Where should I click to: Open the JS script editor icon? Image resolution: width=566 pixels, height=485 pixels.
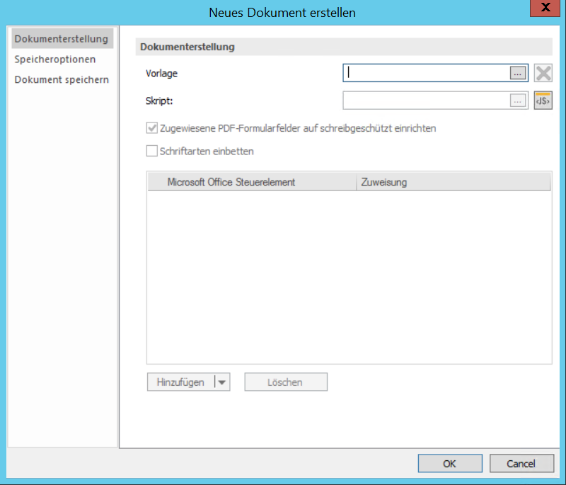(543, 101)
